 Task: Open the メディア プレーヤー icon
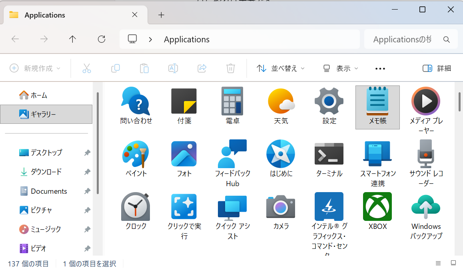426,101
